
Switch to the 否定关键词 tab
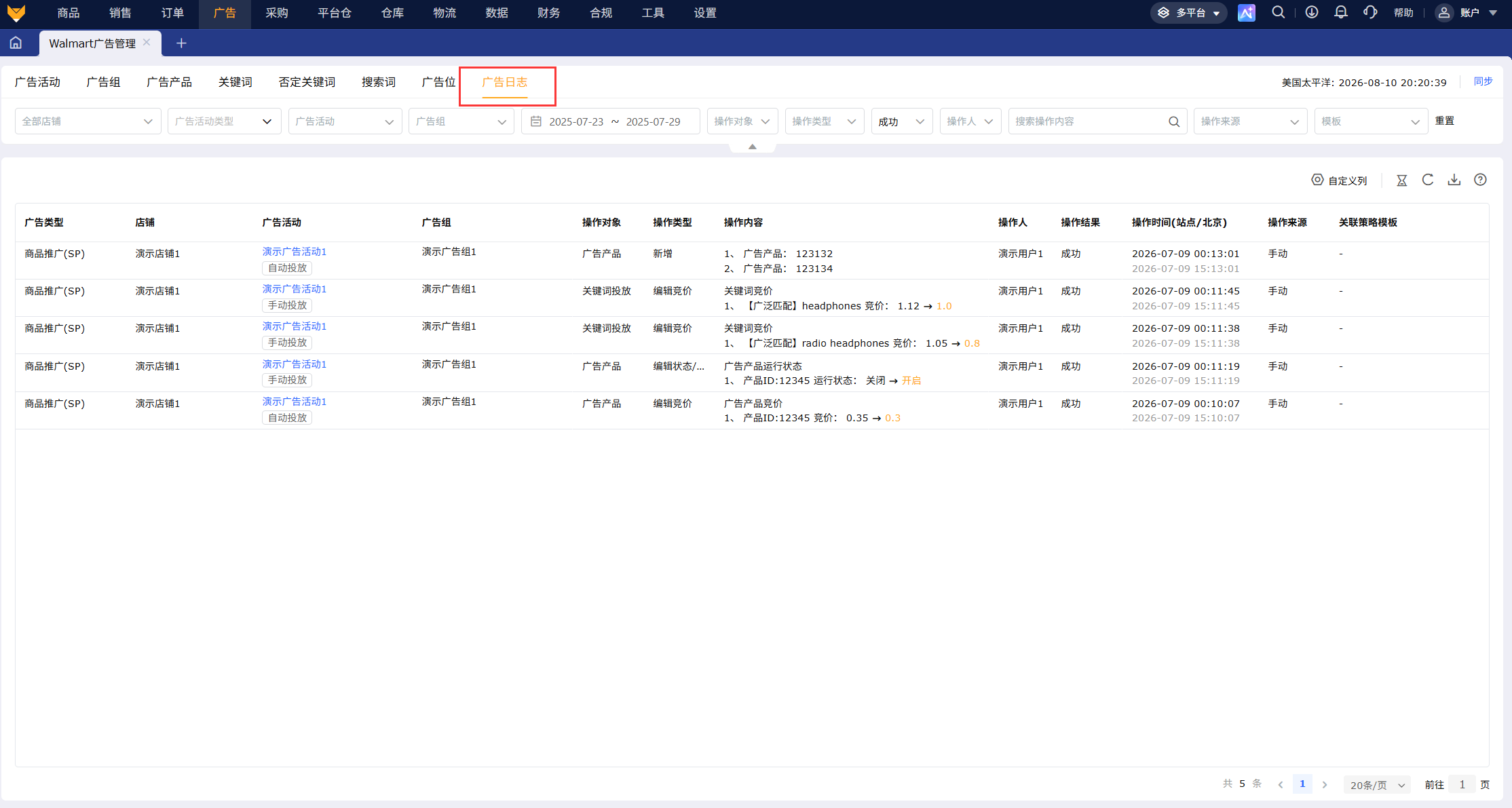point(307,82)
